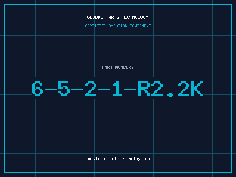
Task: Click the PART NUMBER: label
Action: pyautogui.click(x=118, y=67)
